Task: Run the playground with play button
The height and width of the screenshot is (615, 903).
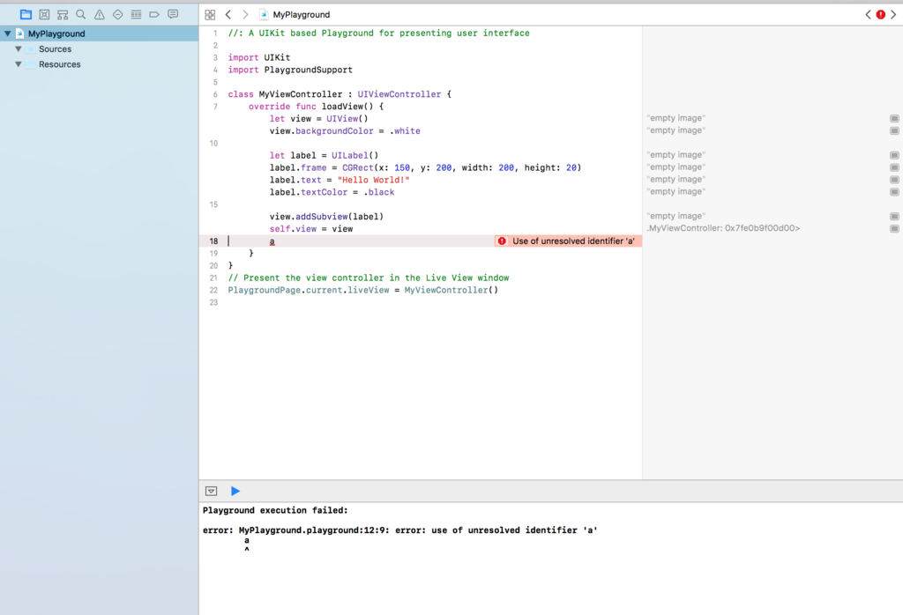Action: pos(235,491)
